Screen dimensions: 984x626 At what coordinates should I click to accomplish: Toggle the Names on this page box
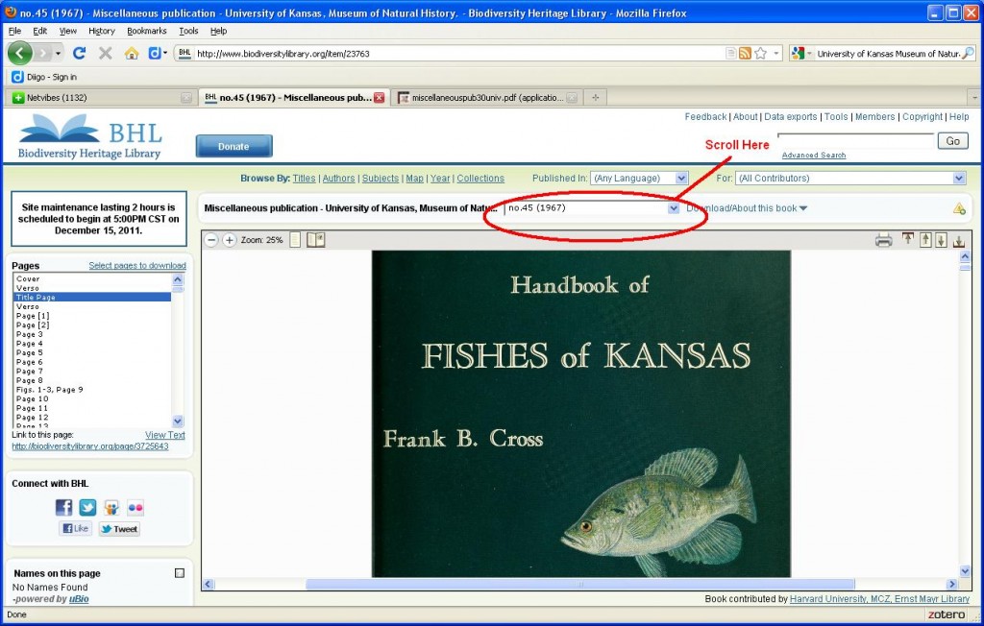point(180,572)
